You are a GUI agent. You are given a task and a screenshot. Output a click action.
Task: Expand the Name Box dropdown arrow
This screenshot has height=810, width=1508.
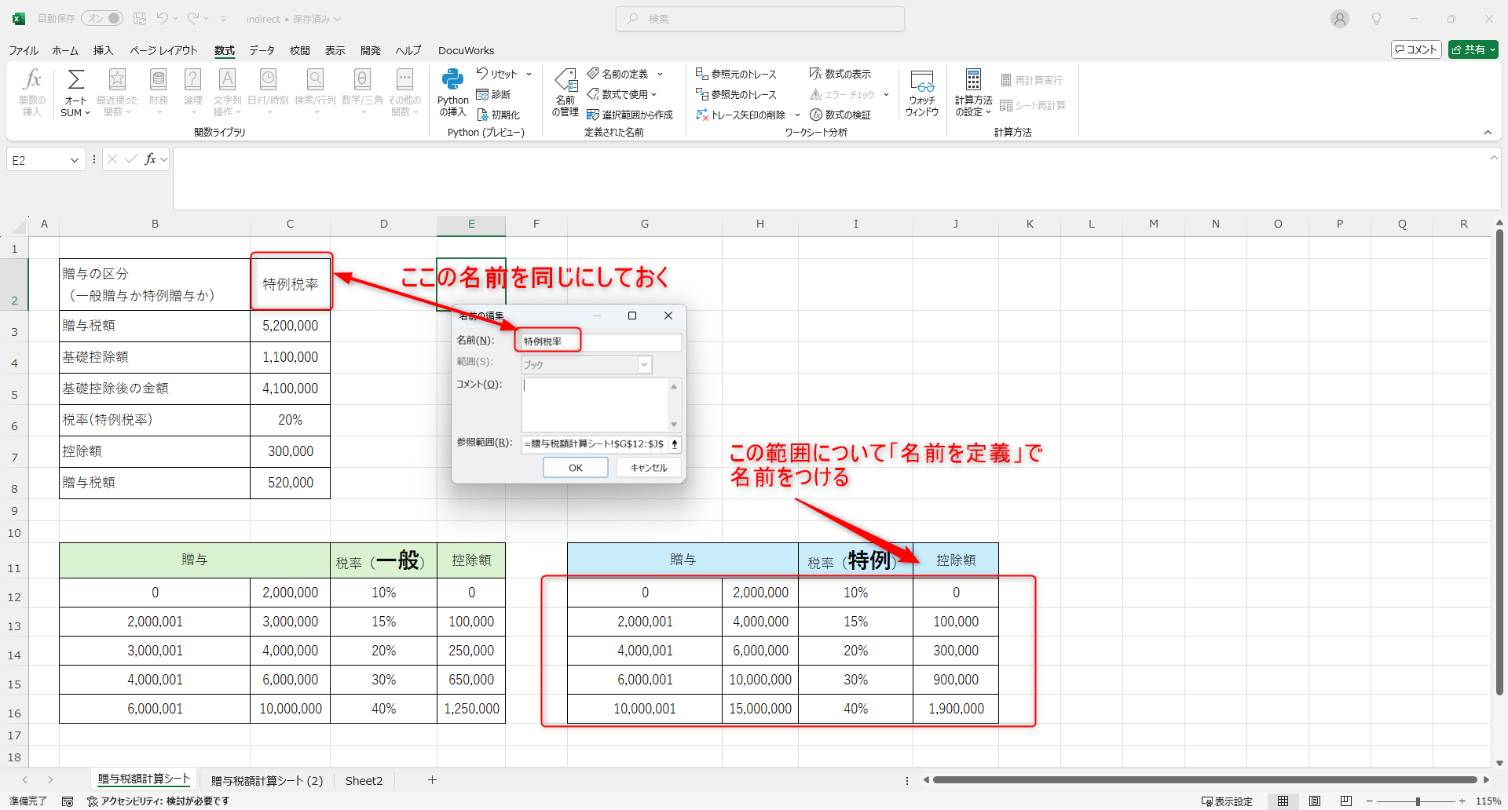pos(75,160)
